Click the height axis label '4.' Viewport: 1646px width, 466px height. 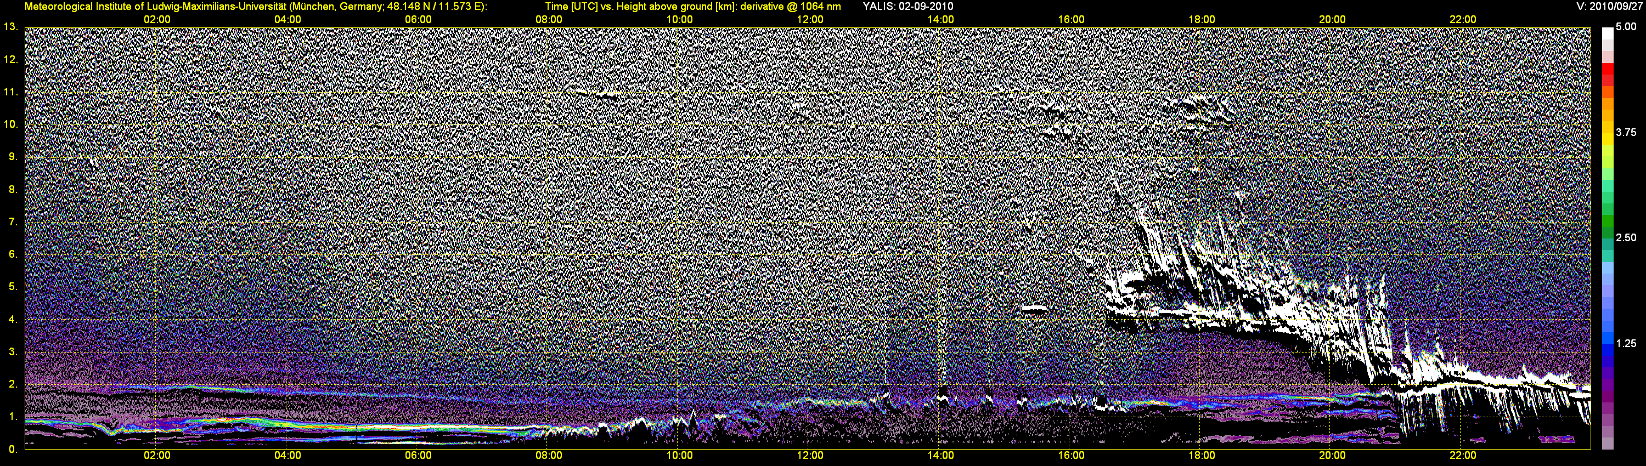(x=13, y=319)
